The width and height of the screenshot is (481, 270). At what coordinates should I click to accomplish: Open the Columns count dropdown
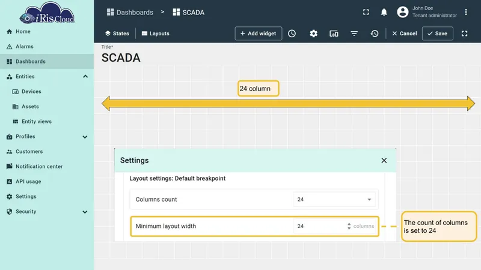coord(334,199)
